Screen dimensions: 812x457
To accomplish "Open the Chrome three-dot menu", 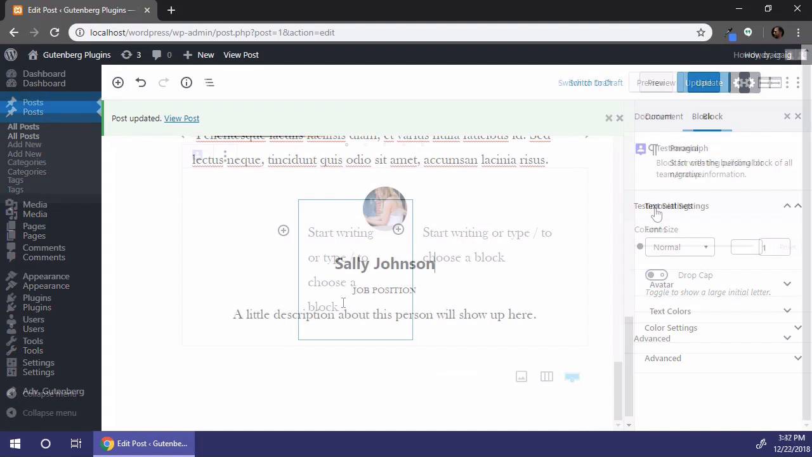I will click(798, 32).
